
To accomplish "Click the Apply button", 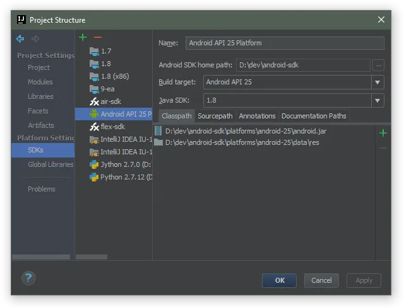I will pos(364,280).
